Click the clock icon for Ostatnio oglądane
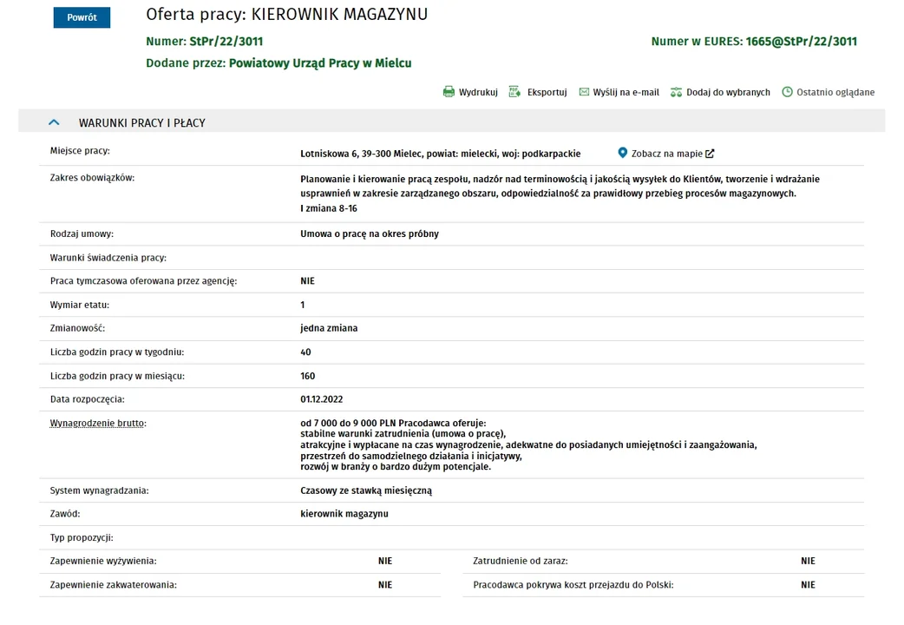Screen dimensions: 904x625 point(787,92)
